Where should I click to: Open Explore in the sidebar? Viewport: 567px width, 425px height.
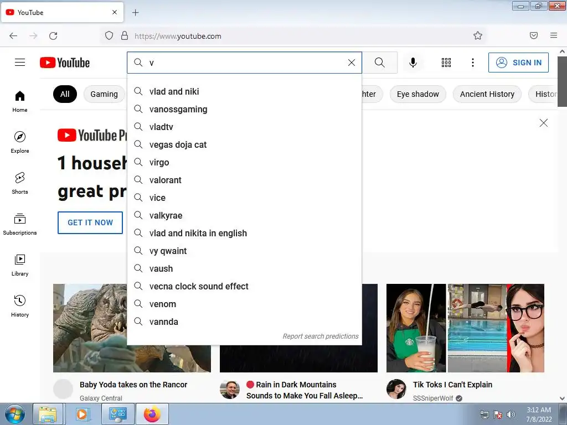pos(20,142)
